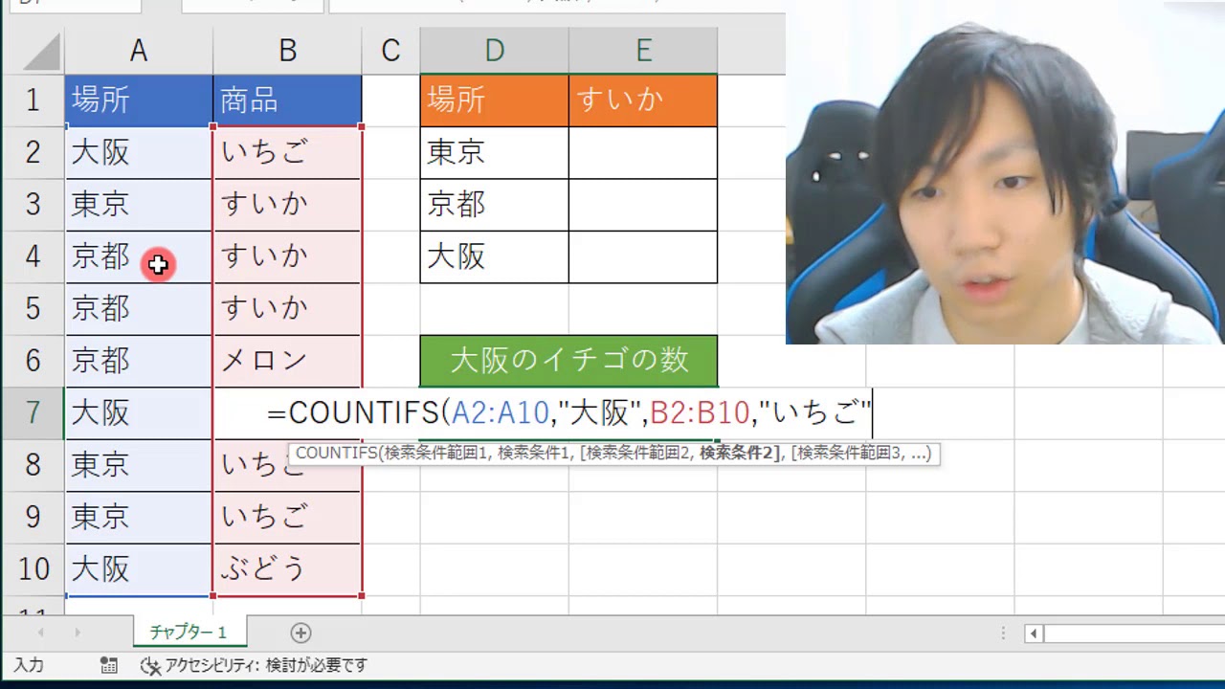
Task: Click cell A5 containing 京都
Action: click(x=139, y=309)
